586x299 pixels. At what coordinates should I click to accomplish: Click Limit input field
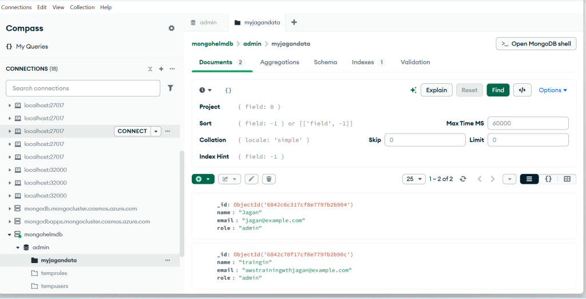coord(528,140)
